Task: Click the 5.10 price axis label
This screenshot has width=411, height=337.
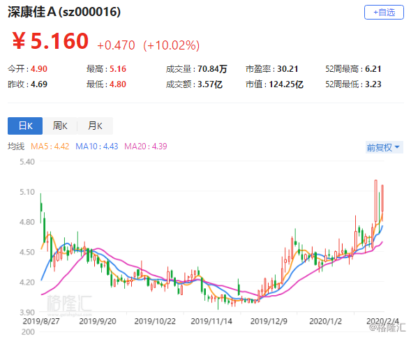Action: [x=27, y=192]
